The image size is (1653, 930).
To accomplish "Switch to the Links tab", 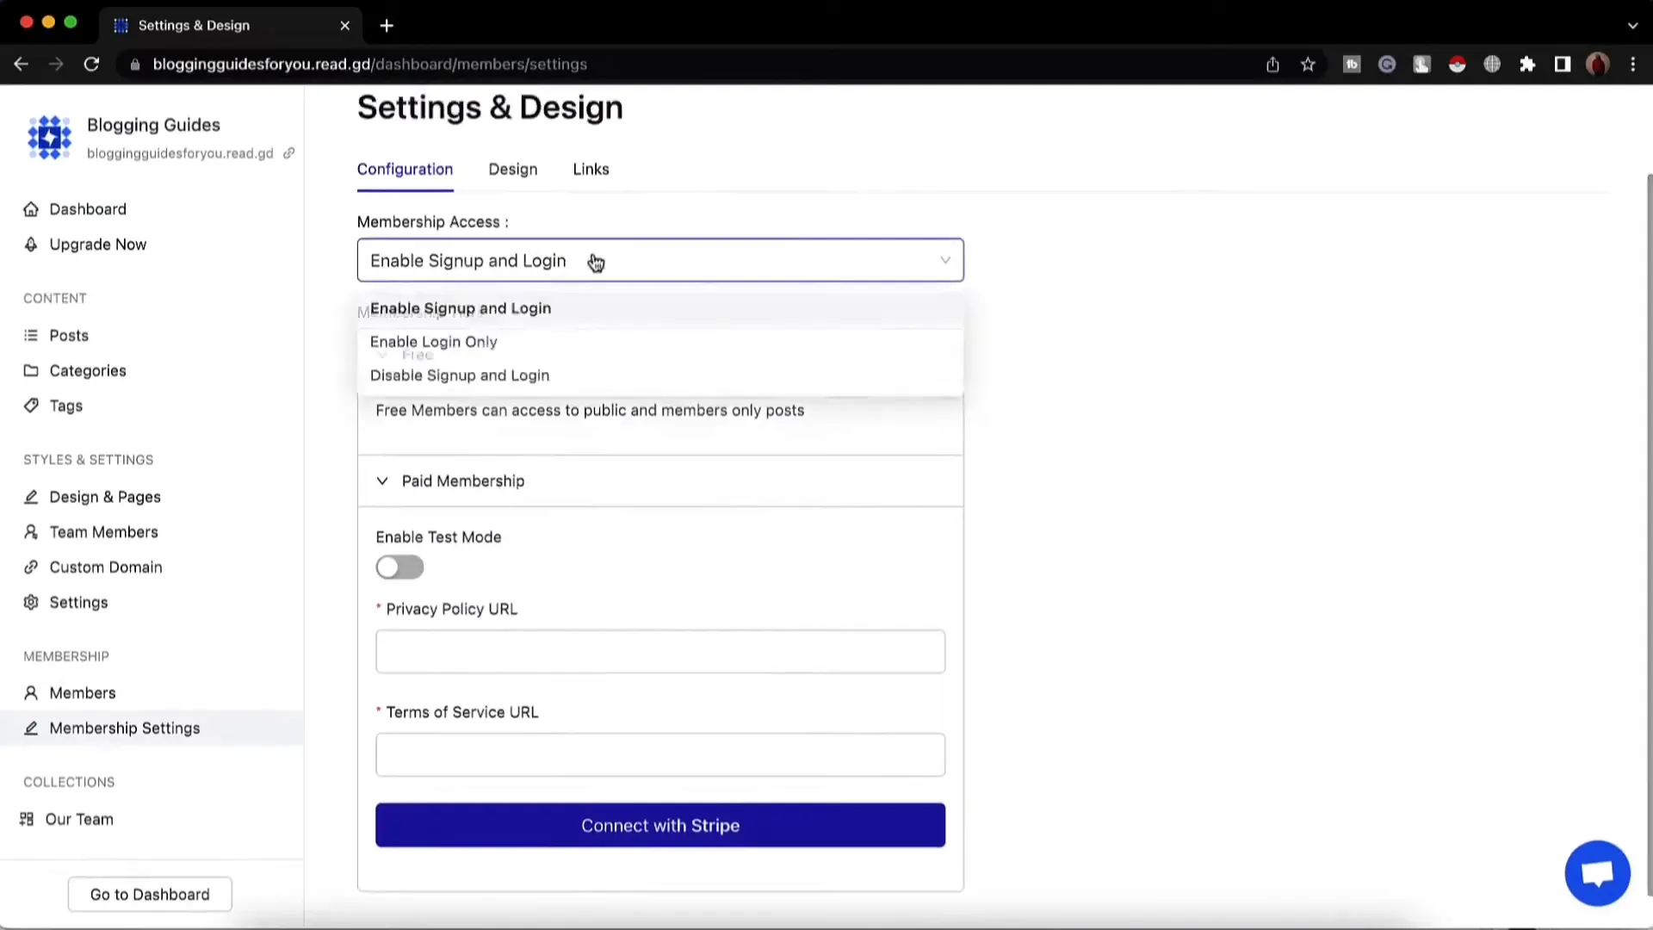I will (591, 170).
